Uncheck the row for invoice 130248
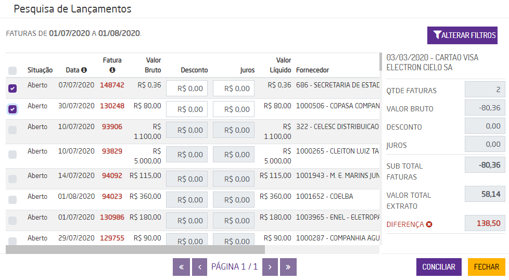The height and width of the screenshot is (280, 509). 12,109
